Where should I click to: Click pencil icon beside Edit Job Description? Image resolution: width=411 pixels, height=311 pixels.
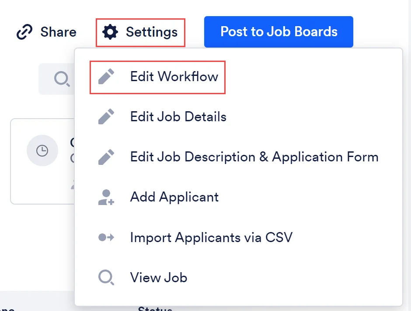[106, 157]
